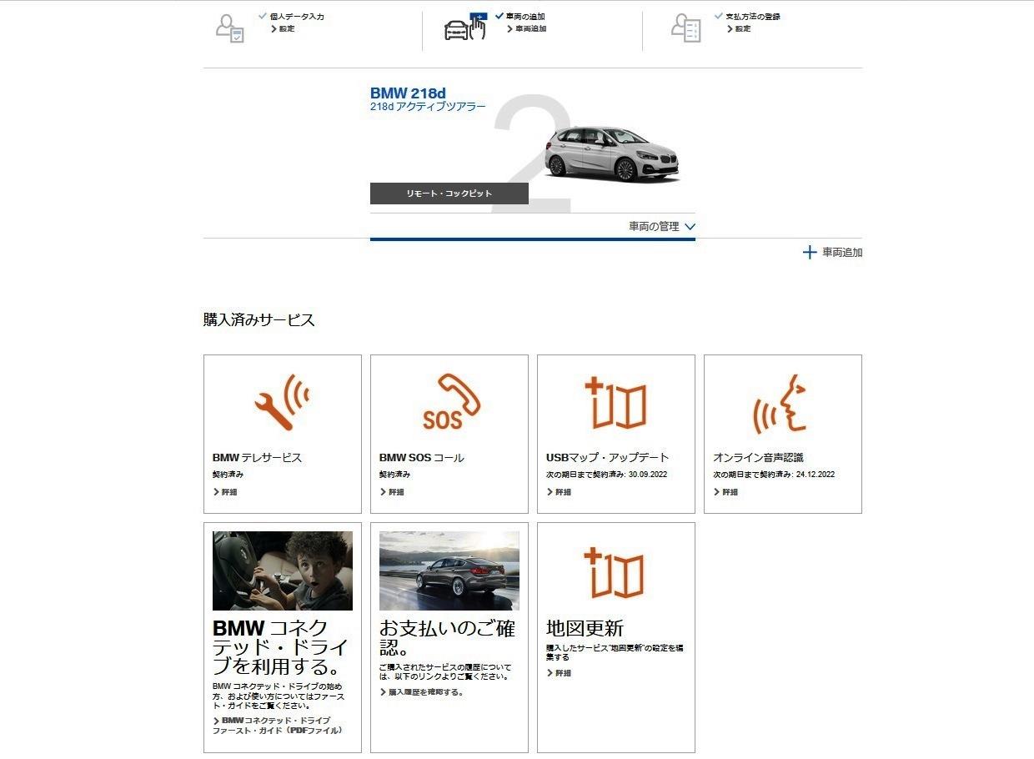Open 車両追加 link under 車両の追加 step
1034x759 pixels.
[x=527, y=28]
